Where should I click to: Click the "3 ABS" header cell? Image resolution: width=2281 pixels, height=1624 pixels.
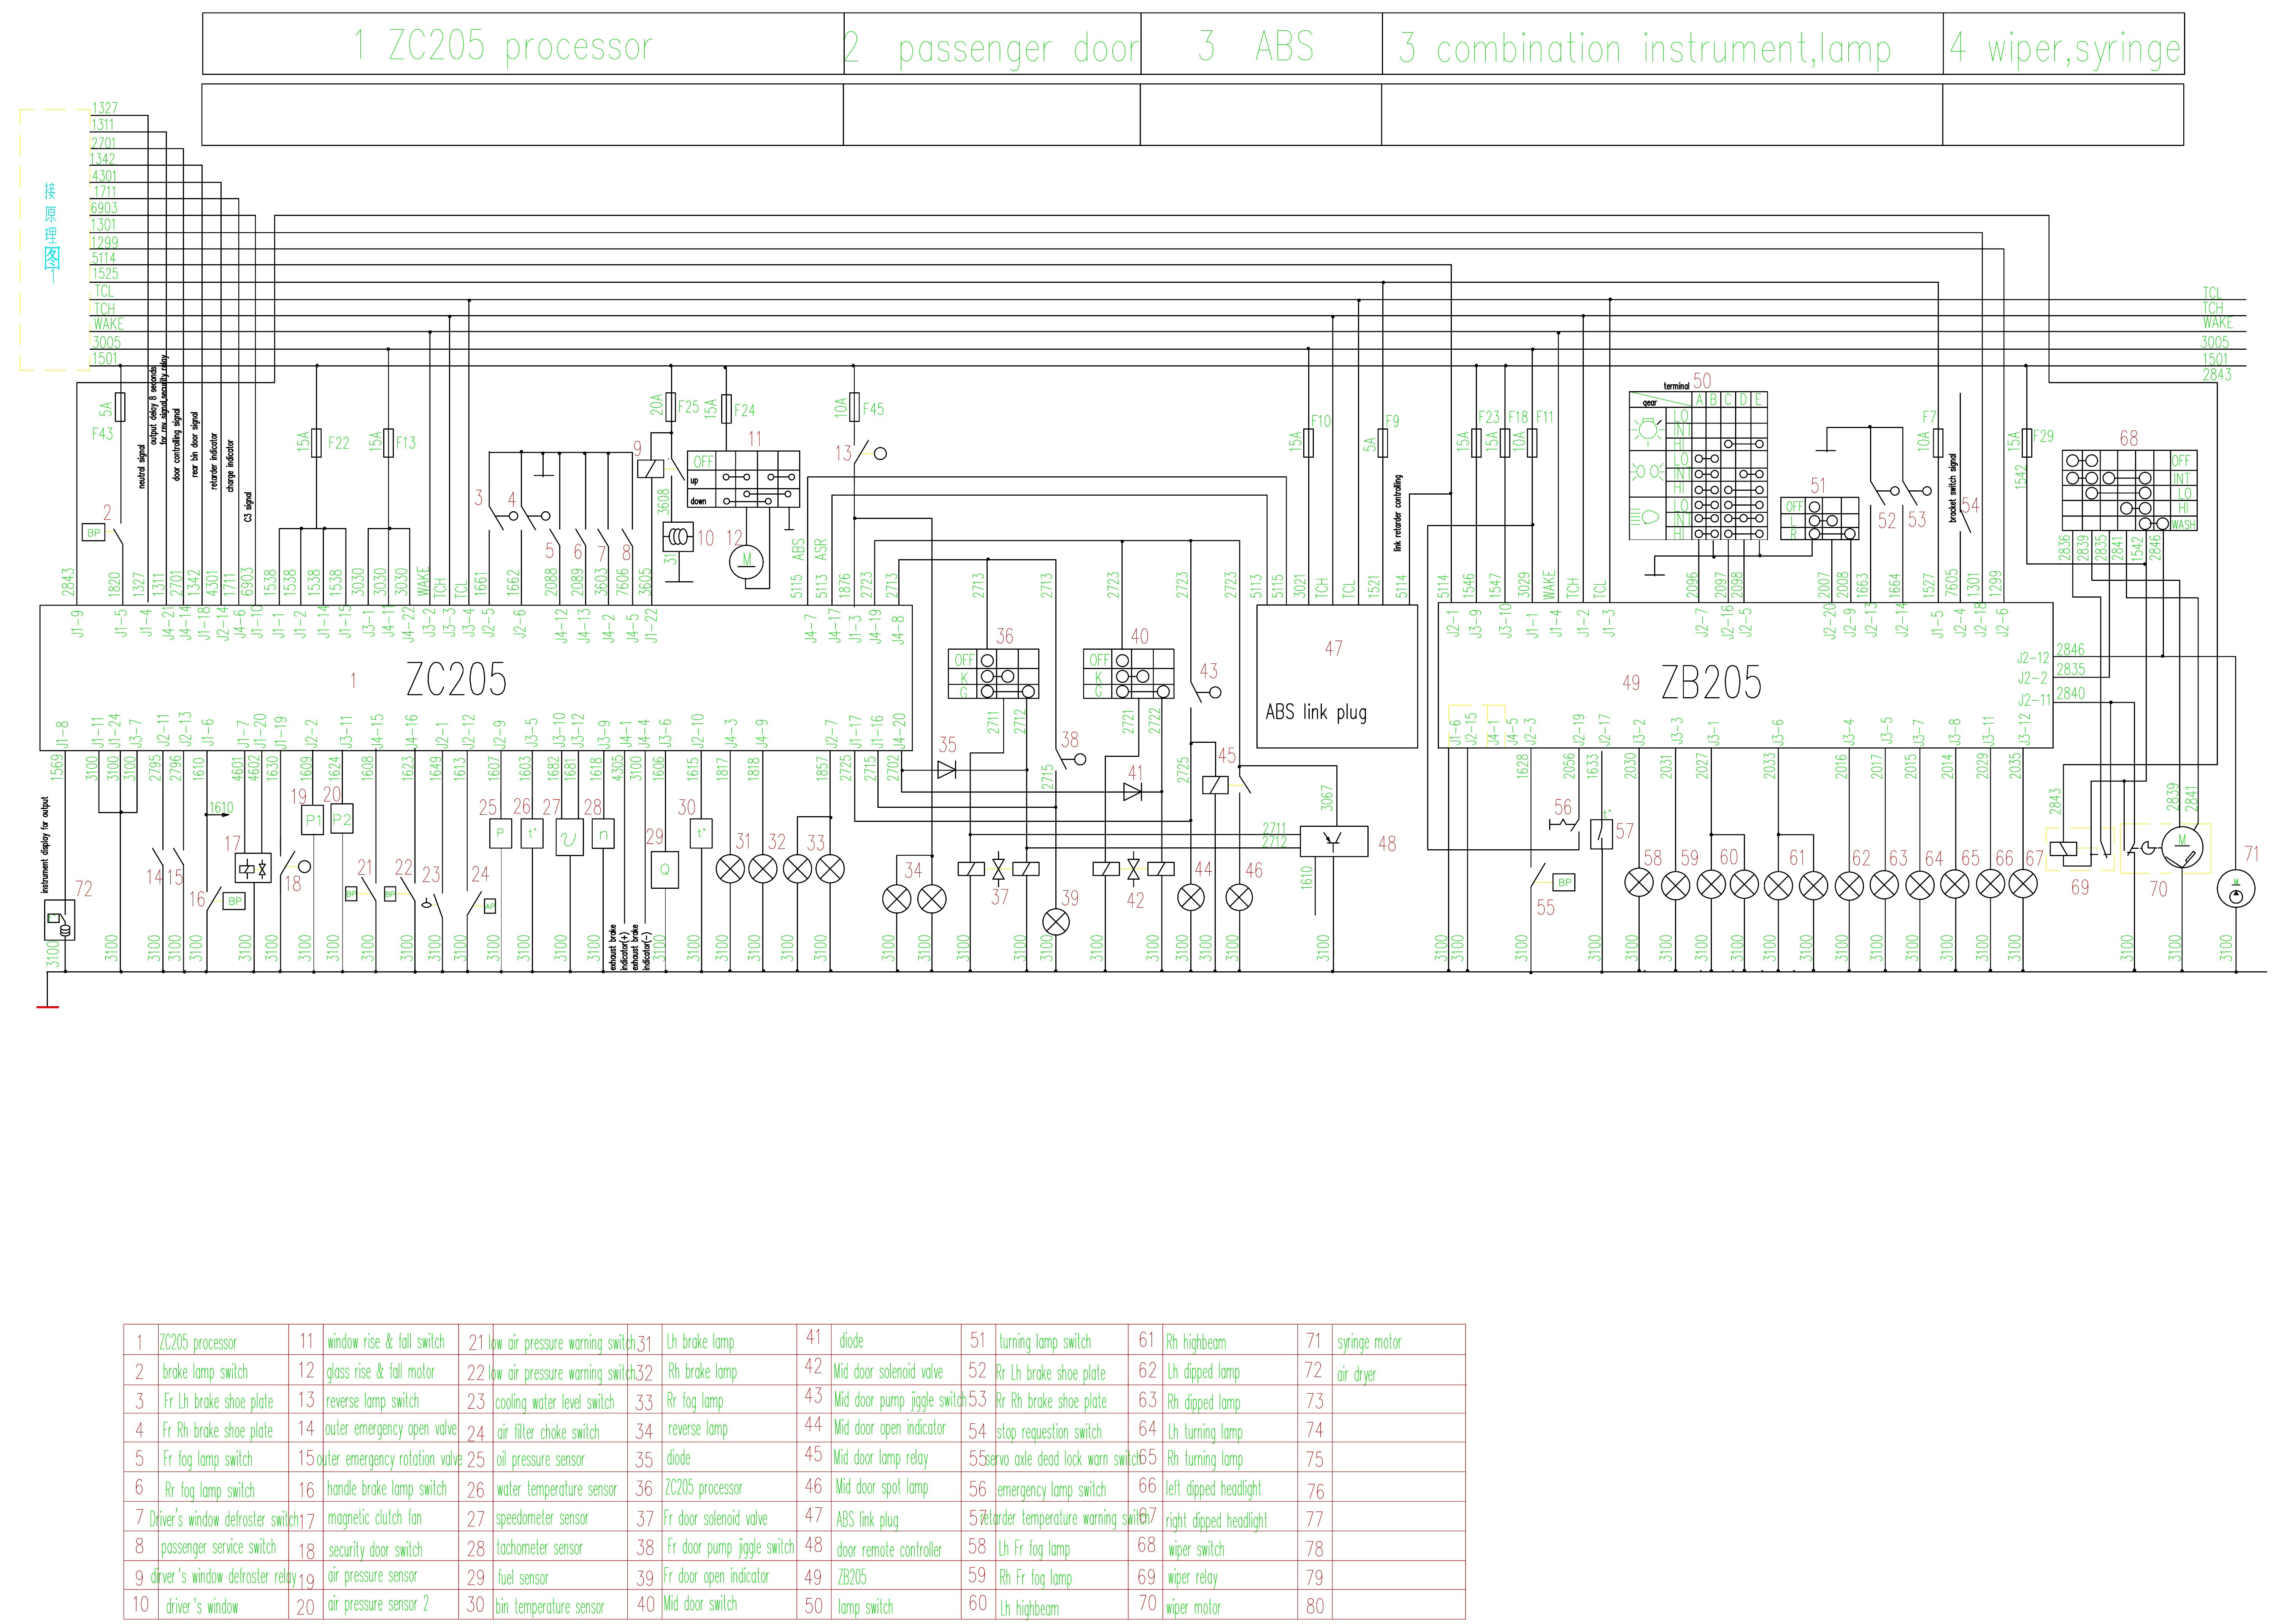tap(1261, 44)
